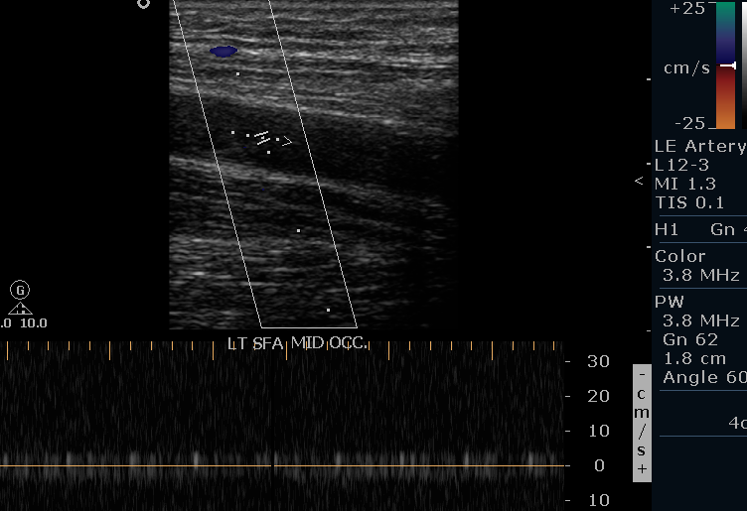Select the L12-3 transducer label
This screenshot has width=747, height=511.
coord(682,165)
